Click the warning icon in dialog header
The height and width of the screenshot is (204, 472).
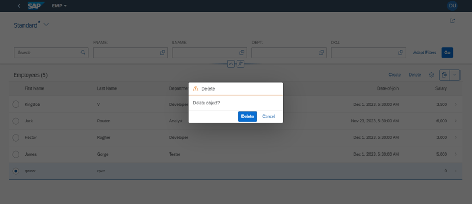[x=195, y=88]
